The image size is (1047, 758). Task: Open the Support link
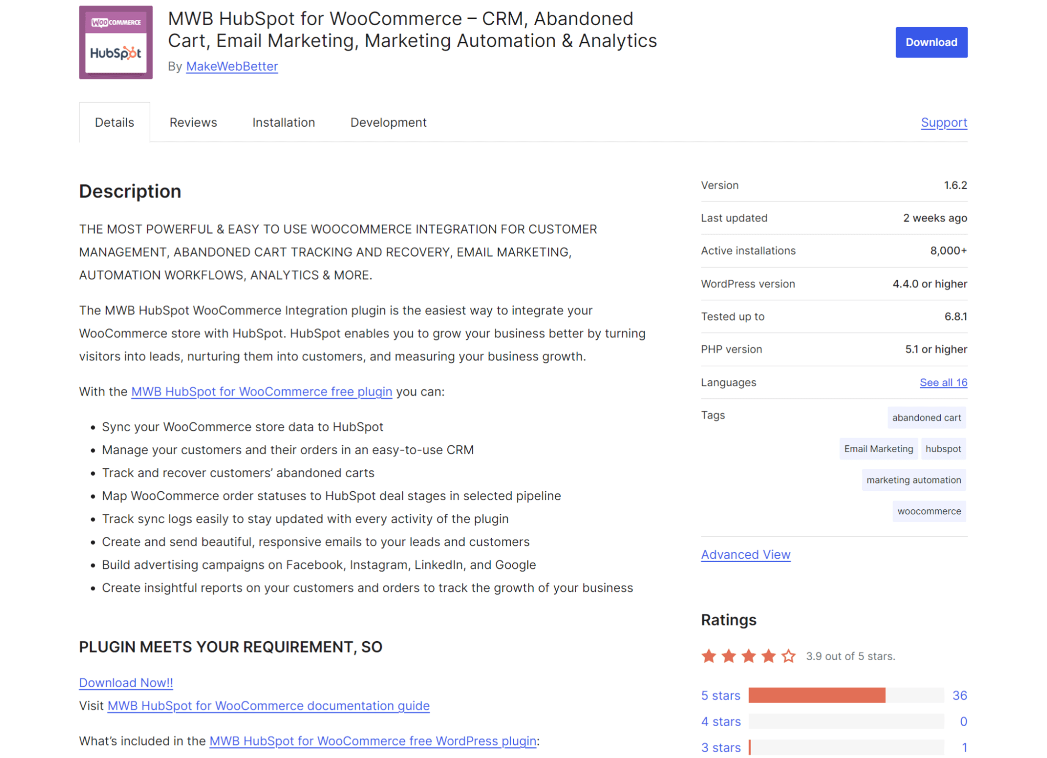pyautogui.click(x=944, y=122)
